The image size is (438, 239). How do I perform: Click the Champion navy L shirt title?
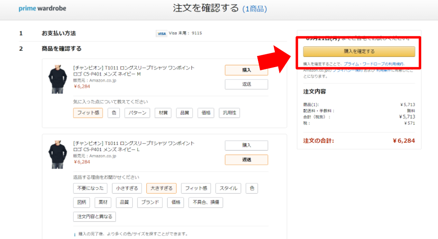tap(134, 146)
